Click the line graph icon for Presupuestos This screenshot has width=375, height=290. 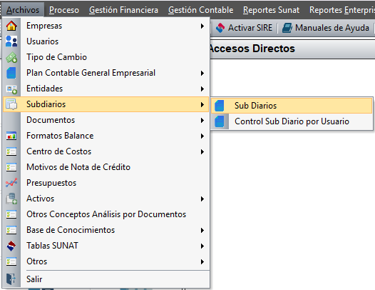coord(11,183)
